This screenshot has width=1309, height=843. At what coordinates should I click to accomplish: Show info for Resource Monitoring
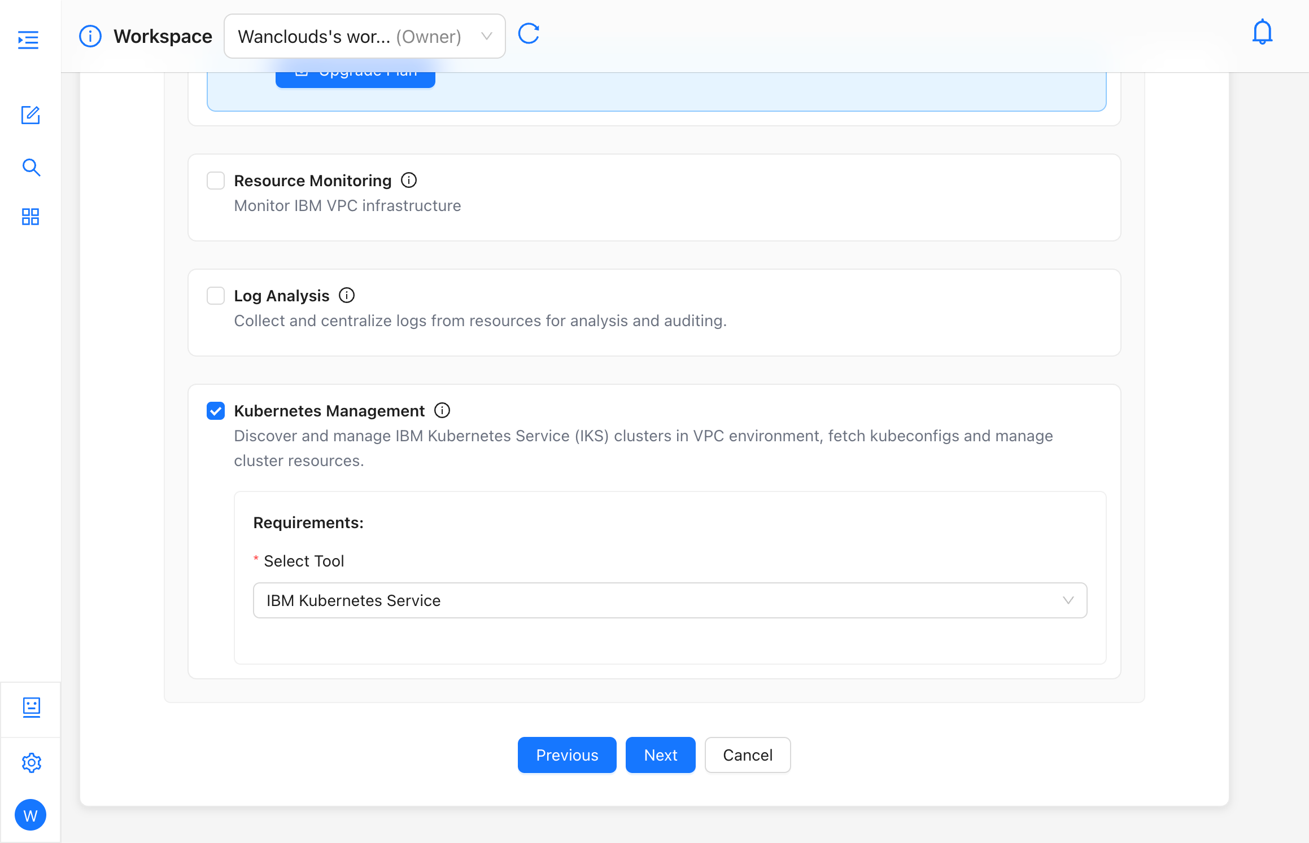coord(409,181)
